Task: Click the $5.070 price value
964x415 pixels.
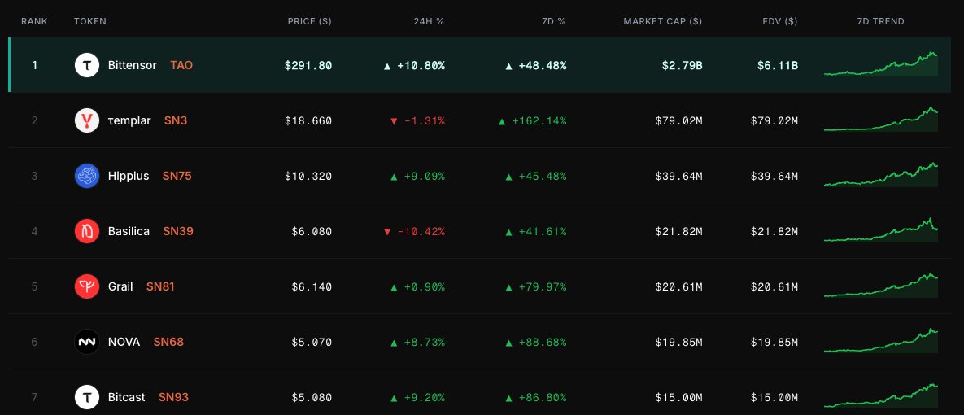Action: 312,342
